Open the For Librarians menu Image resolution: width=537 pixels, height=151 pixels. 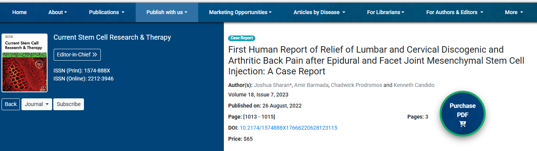coord(386,12)
